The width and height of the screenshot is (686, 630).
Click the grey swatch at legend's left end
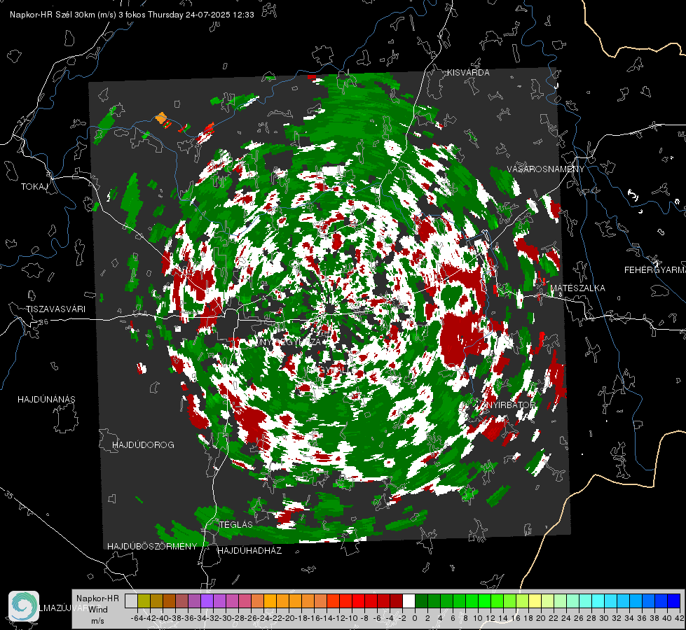click(x=131, y=601)
